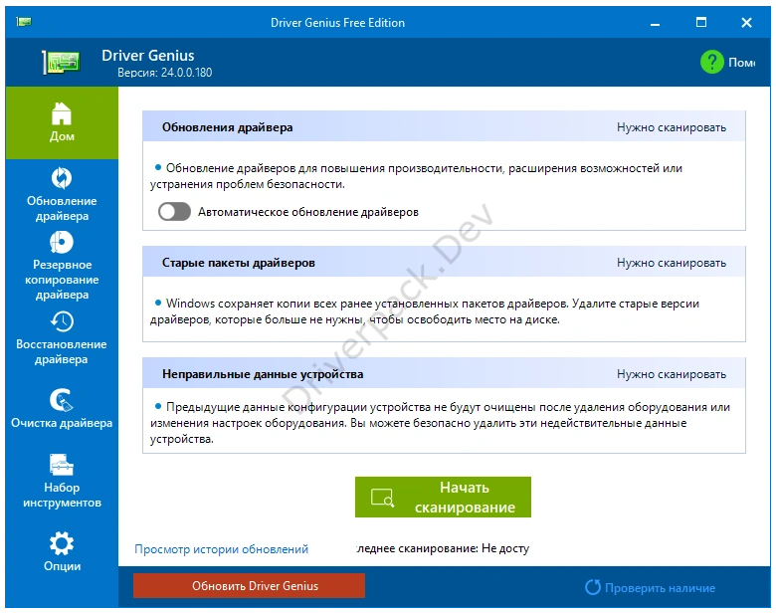Click the Неправильные данные устройства heading
Screen dimensions: 776x614
coord(263,374)
